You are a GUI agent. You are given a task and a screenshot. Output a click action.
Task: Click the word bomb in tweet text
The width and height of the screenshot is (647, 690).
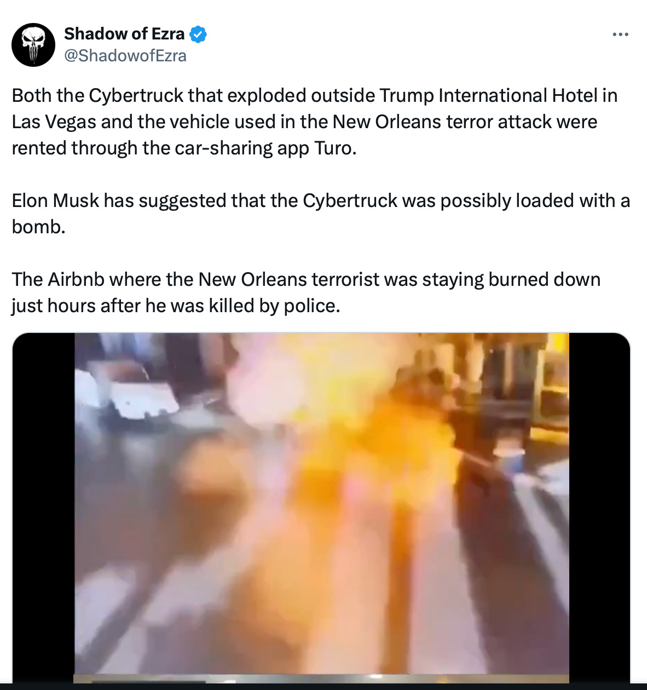point(39,227)
